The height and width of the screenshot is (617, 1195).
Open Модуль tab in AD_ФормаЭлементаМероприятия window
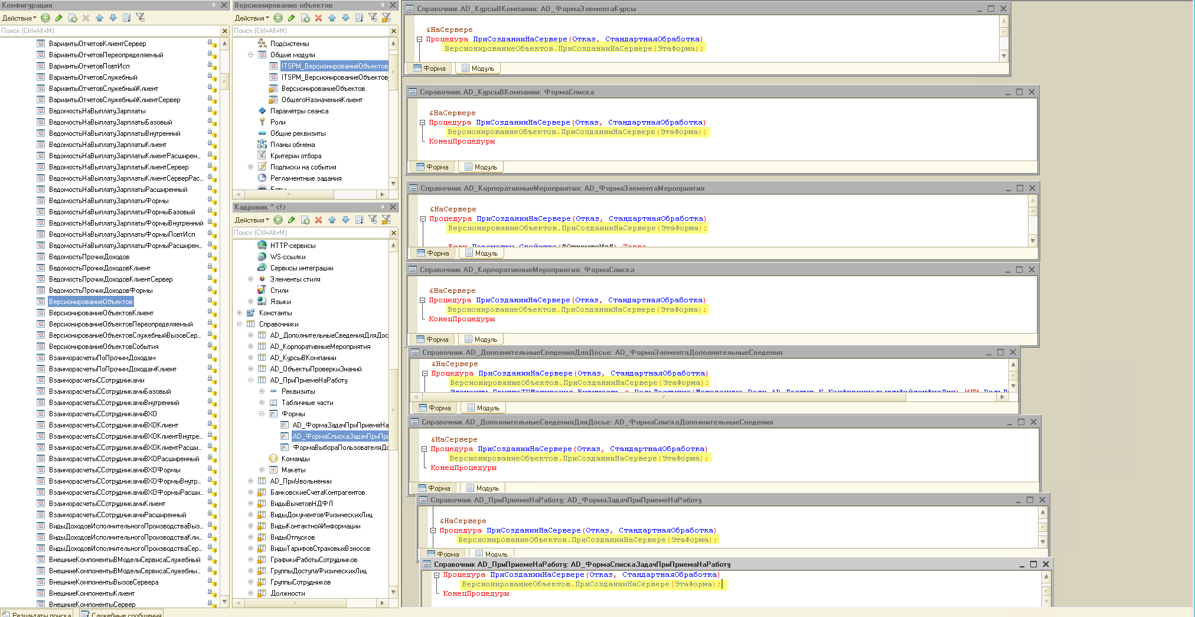tap(481, 253)
